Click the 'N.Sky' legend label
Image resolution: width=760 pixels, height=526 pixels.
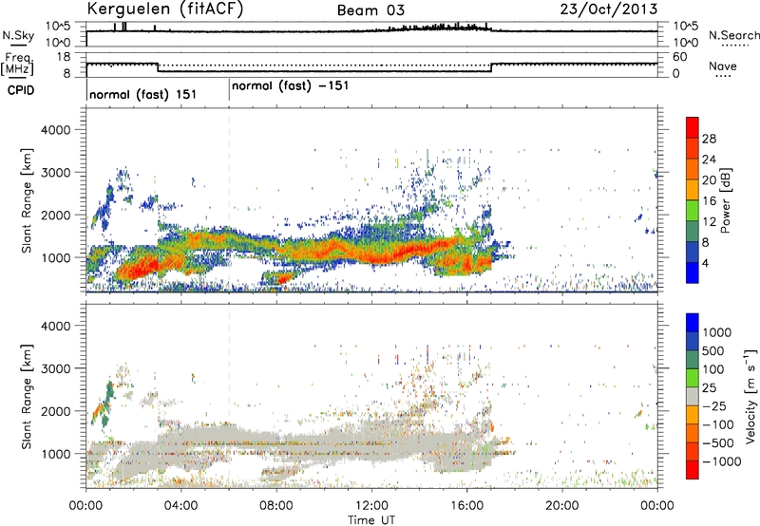tap(18, 35)
